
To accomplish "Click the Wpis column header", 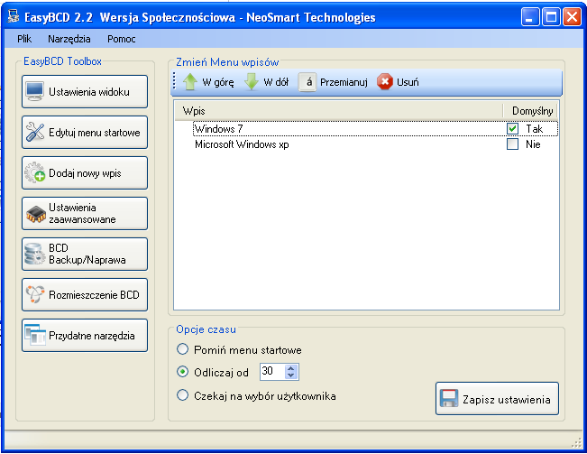I will click(338, 111).
